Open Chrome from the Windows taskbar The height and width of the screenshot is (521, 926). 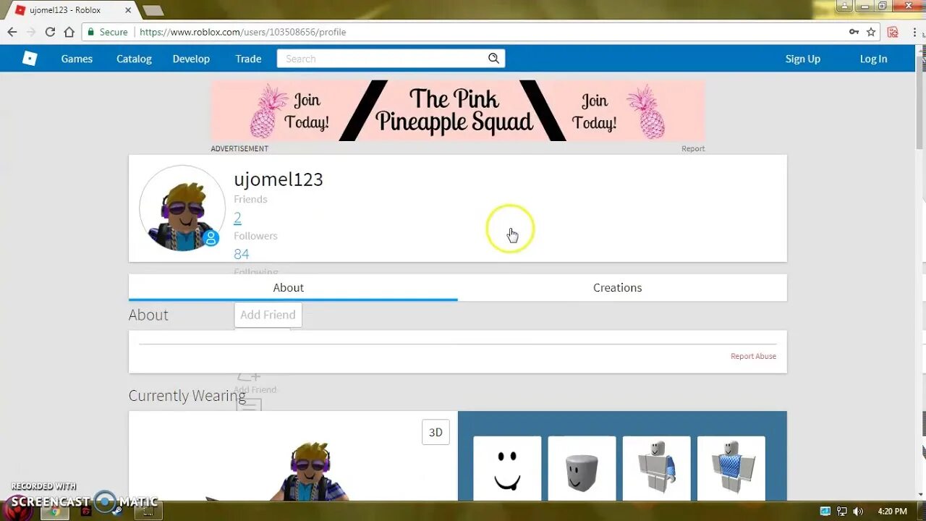click(54, 511)
